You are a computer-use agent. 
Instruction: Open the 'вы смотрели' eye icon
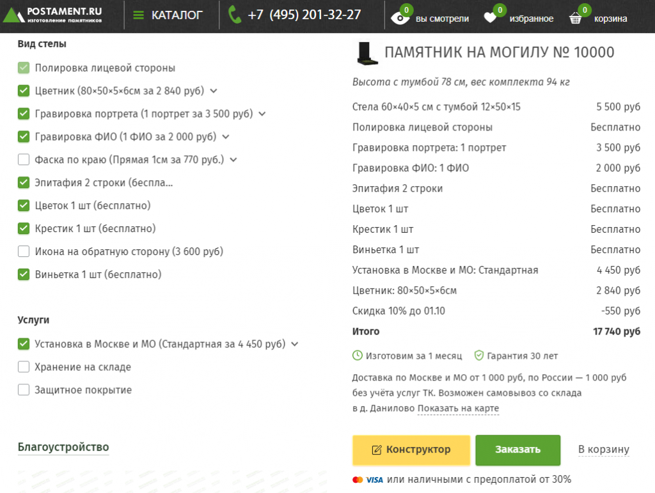click(x=400, y=18)
